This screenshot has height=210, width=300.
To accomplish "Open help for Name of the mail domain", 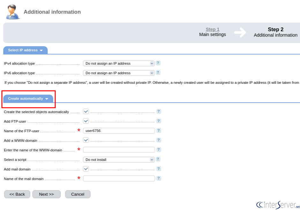I will click(x=159, y=178).
